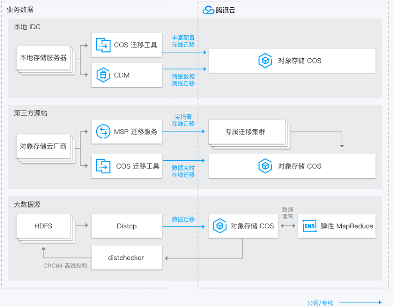393x307 pixels.
Task: Click COS 迁移工具 label text in 本地 IDC section
Action: point(135,45)
